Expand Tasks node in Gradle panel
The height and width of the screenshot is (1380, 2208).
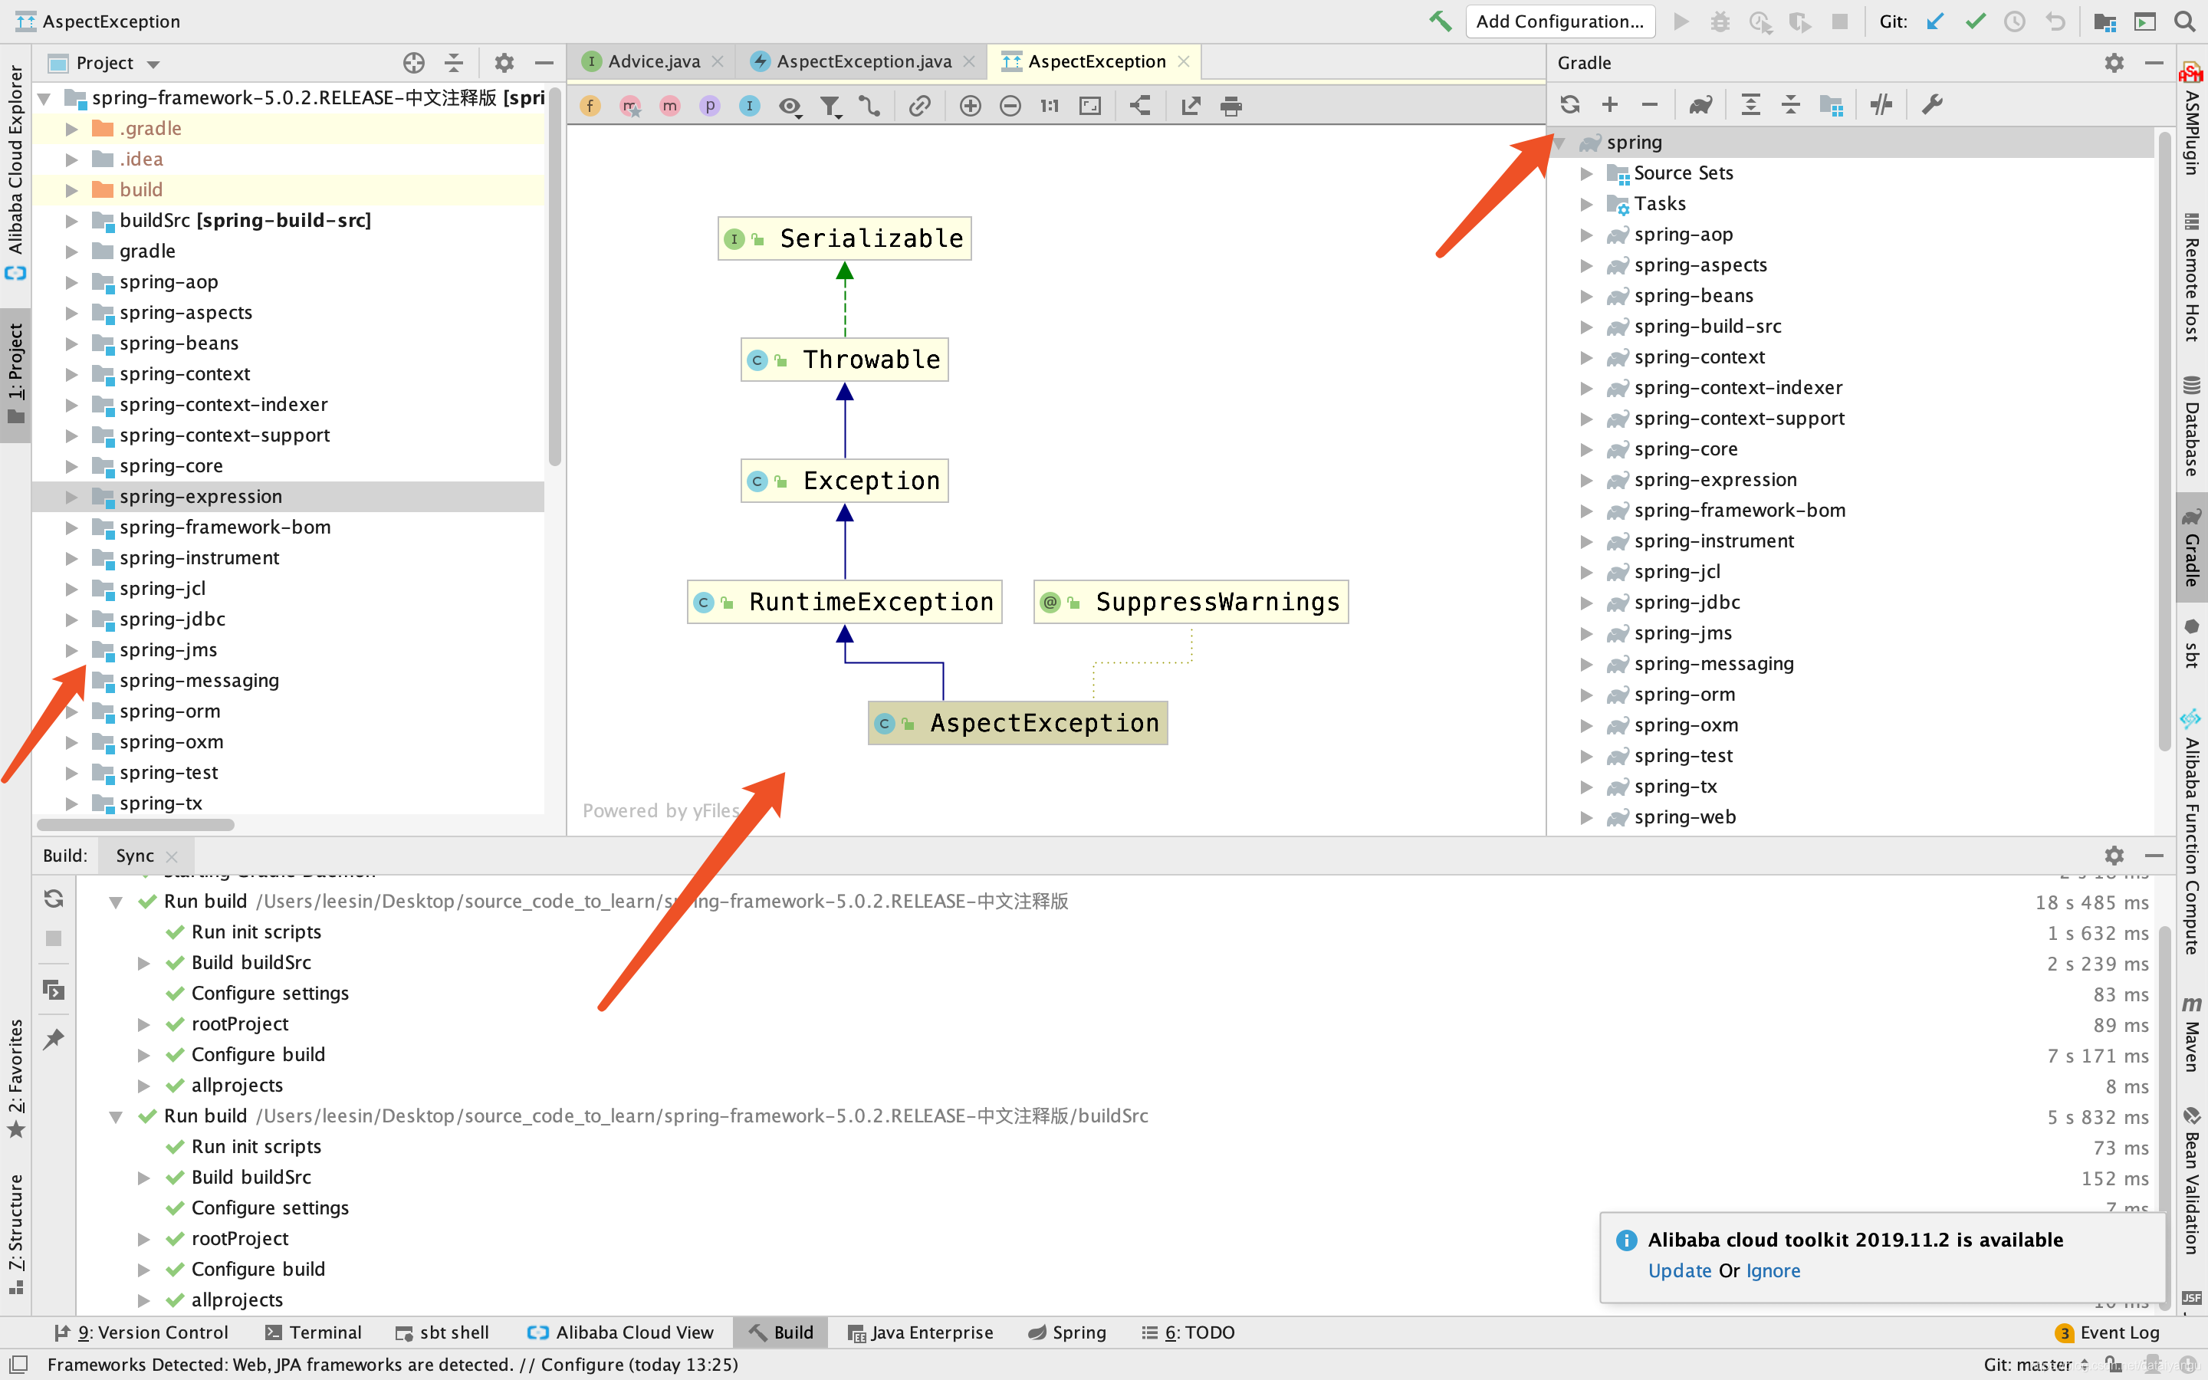pyautogui.click(x=1587, y=203)
